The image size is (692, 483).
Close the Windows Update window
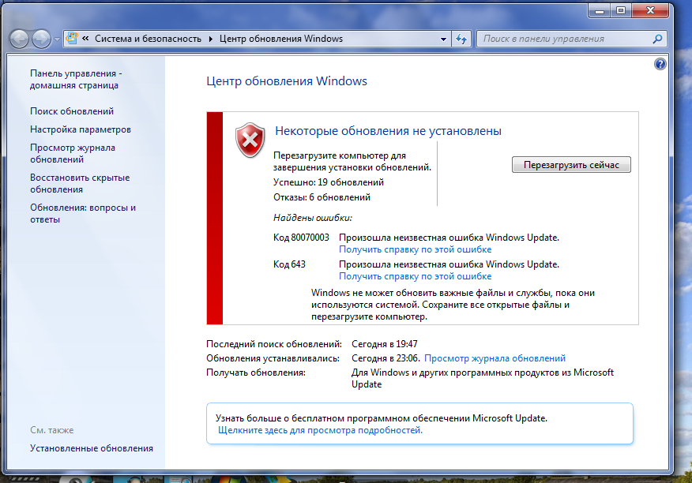pyautogui.click(x=650, y=10)
